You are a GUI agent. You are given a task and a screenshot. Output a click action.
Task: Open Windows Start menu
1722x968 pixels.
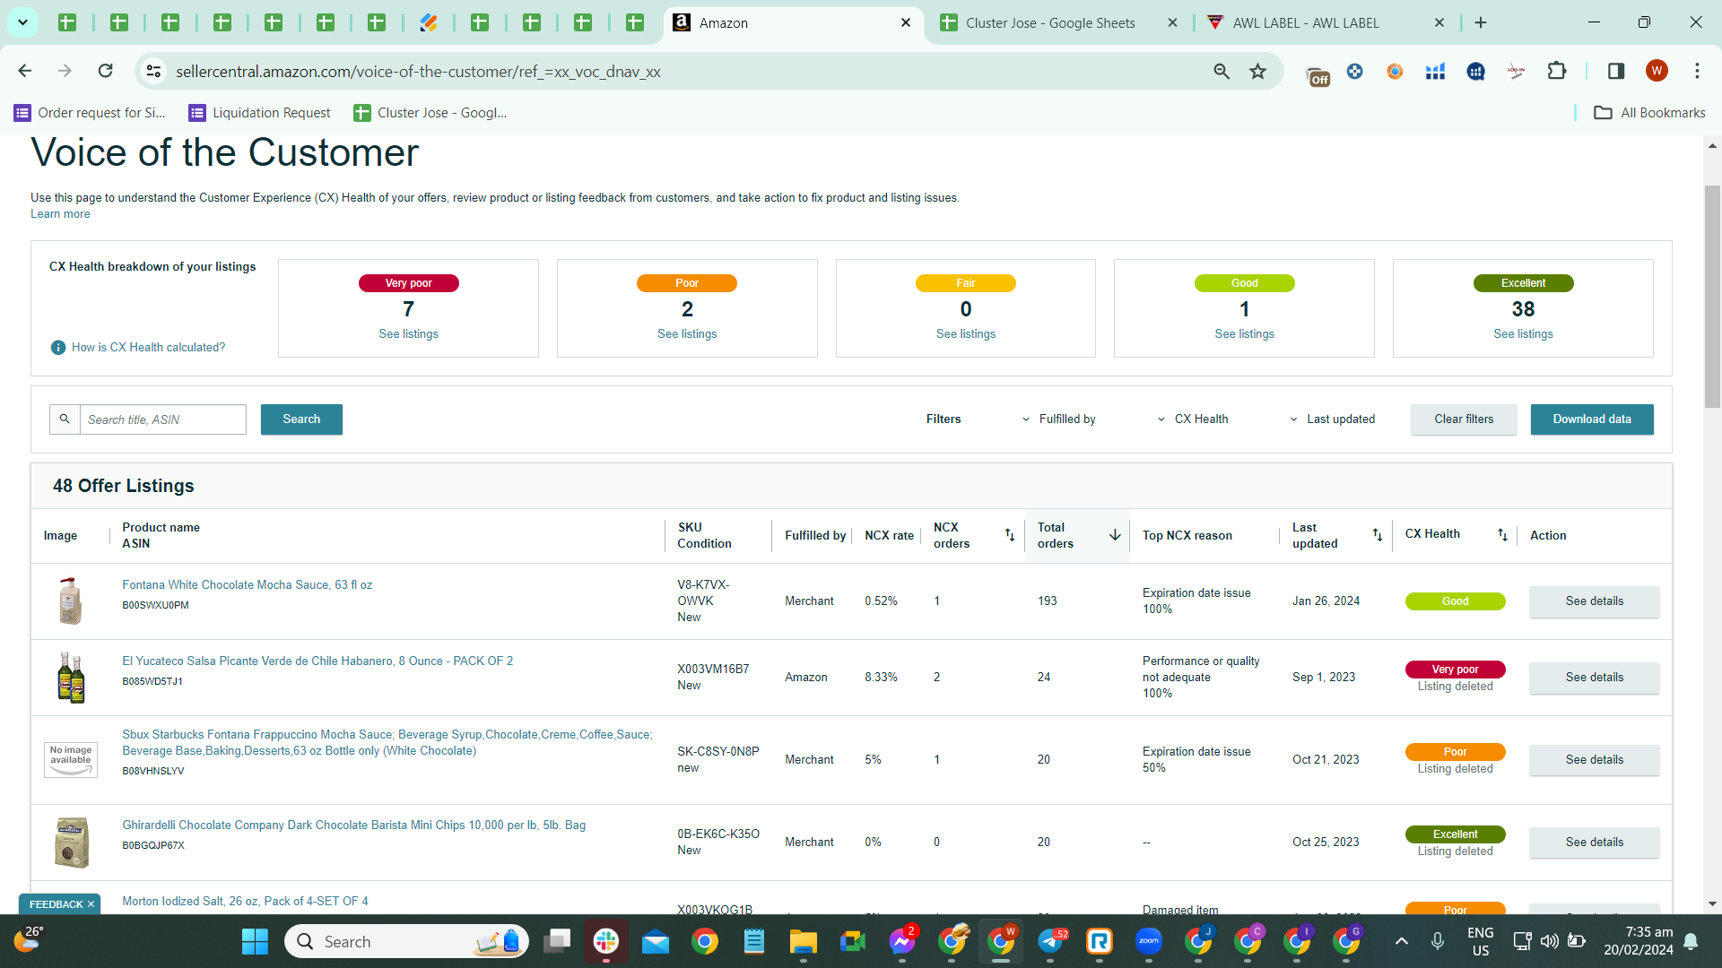255,941
